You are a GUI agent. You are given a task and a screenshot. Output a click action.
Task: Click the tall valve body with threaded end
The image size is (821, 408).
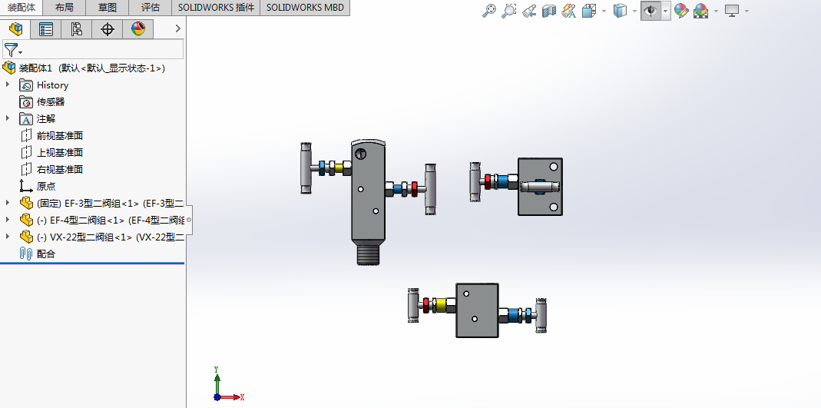coord(368,201)
